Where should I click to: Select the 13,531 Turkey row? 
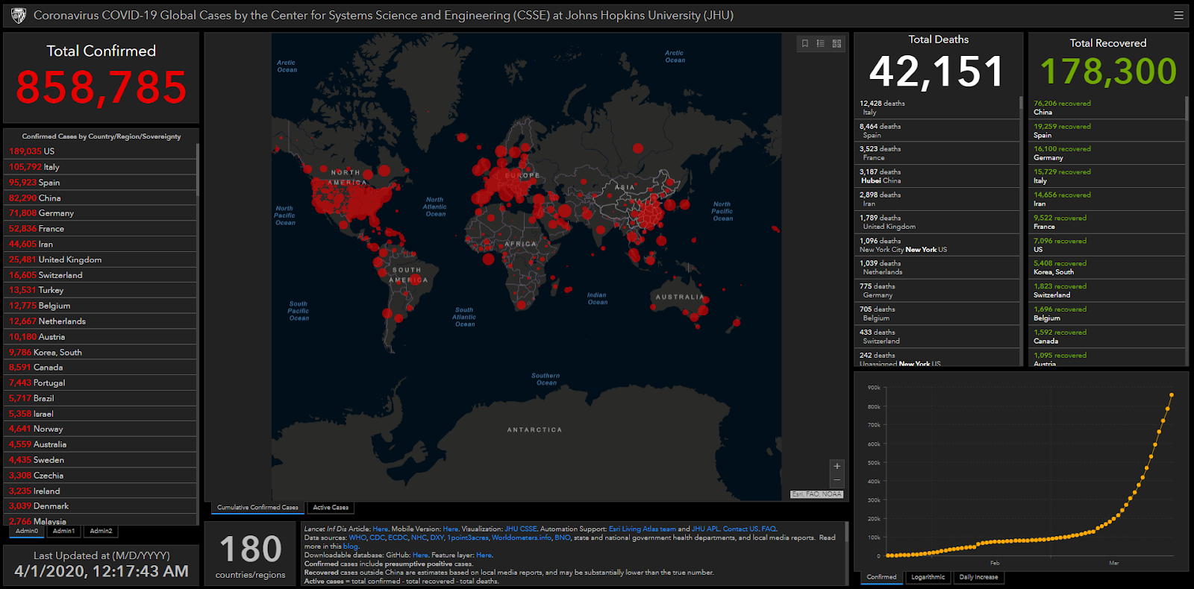[x=100, y=290]
